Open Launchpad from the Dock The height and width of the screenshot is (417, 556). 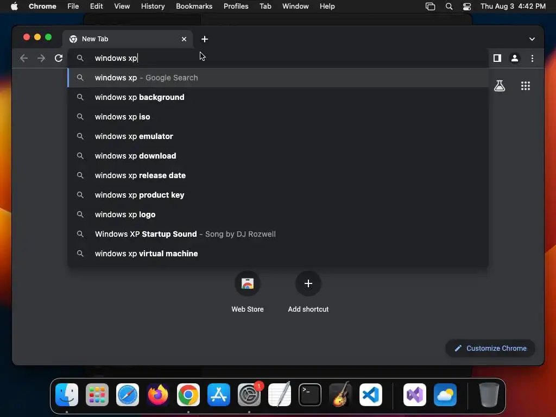click(97, 395)
